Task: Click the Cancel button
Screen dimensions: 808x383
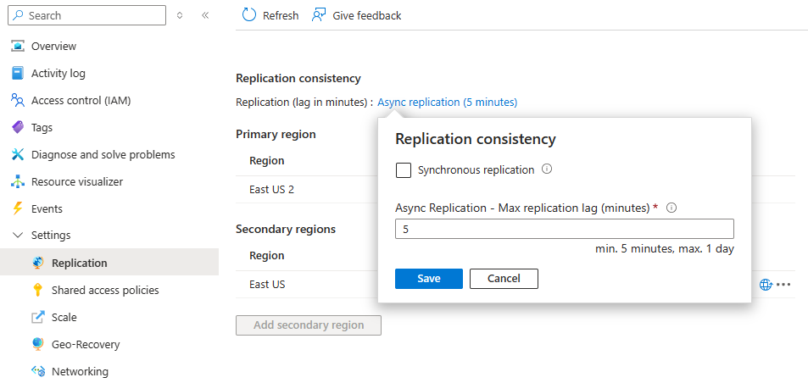Action: pos(504,279)
